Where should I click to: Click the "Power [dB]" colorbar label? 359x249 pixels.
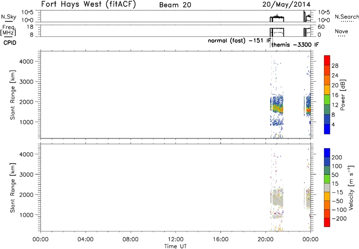[342, 95]
